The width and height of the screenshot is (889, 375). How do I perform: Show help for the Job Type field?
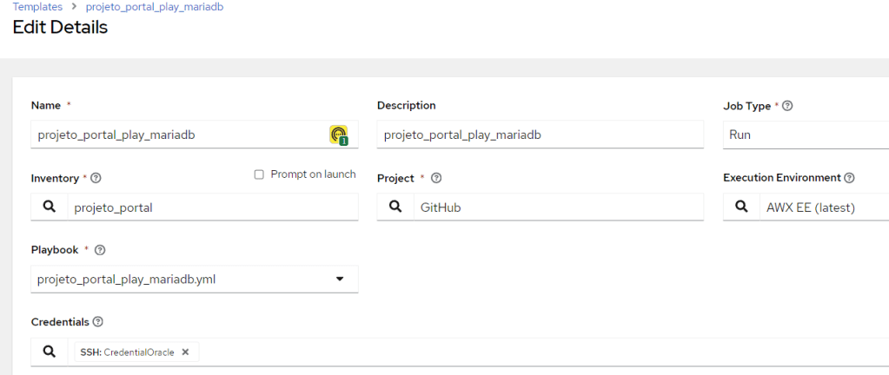coord(787,106)
